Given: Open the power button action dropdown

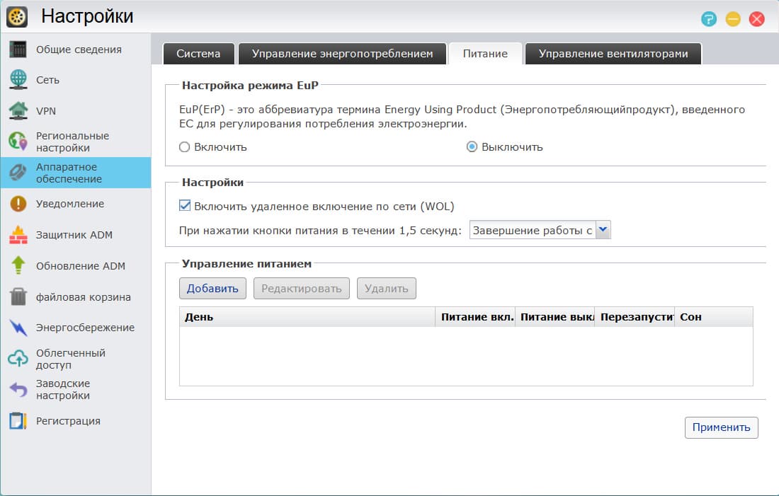Looking at the screenshot, I should [601, 229].
